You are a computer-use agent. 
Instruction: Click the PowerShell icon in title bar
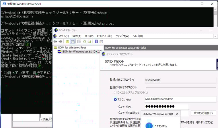(4, 4)
